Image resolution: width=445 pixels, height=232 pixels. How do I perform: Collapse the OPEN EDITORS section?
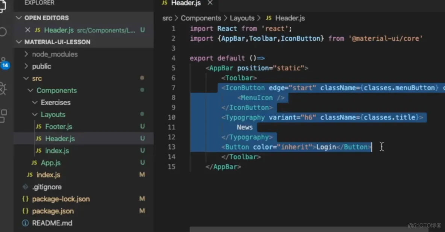tap(18, 17)
